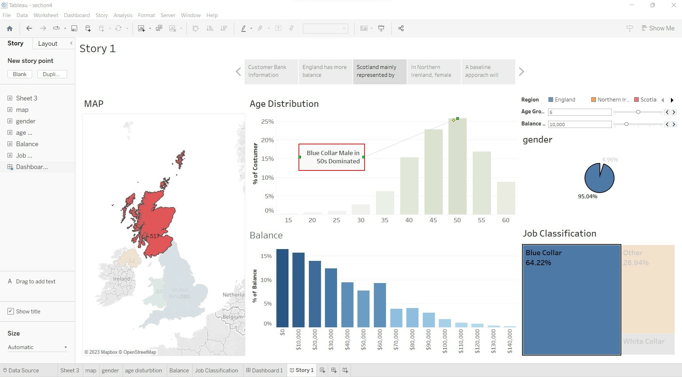
Task: Go to the next story point arrow
Action: click(521, 72)
